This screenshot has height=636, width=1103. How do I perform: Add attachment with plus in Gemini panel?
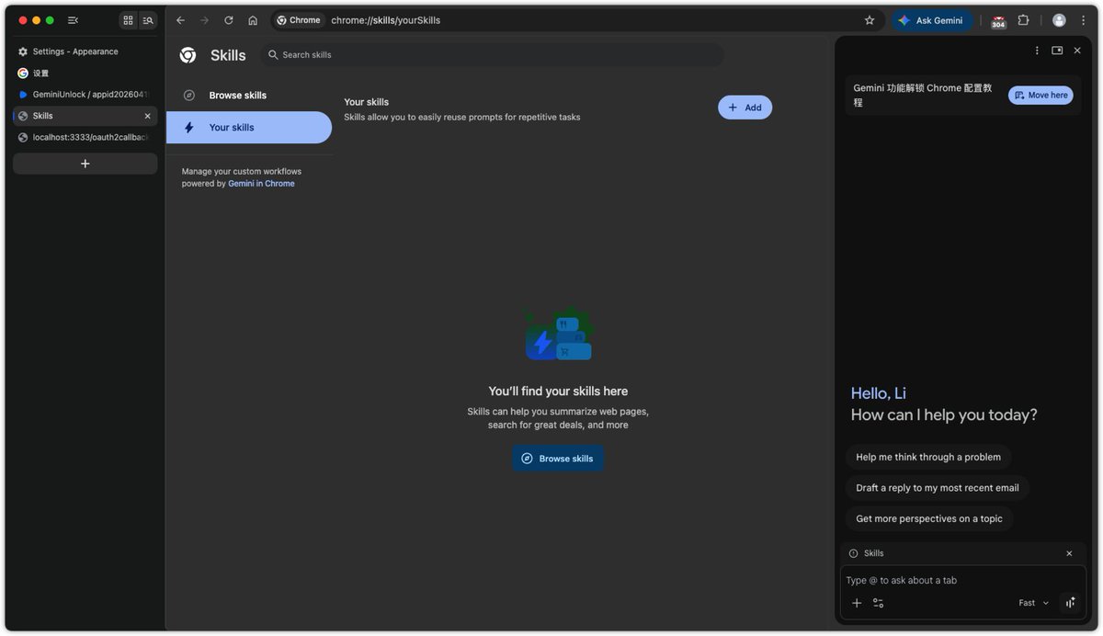click(x=857, y=603)
